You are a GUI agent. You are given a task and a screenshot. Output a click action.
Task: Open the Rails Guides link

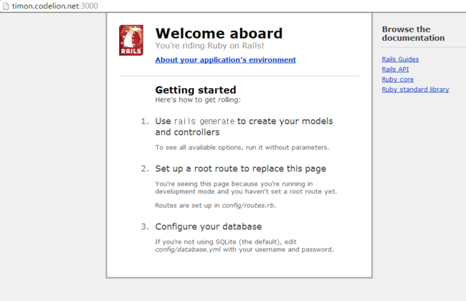point(400,59)
